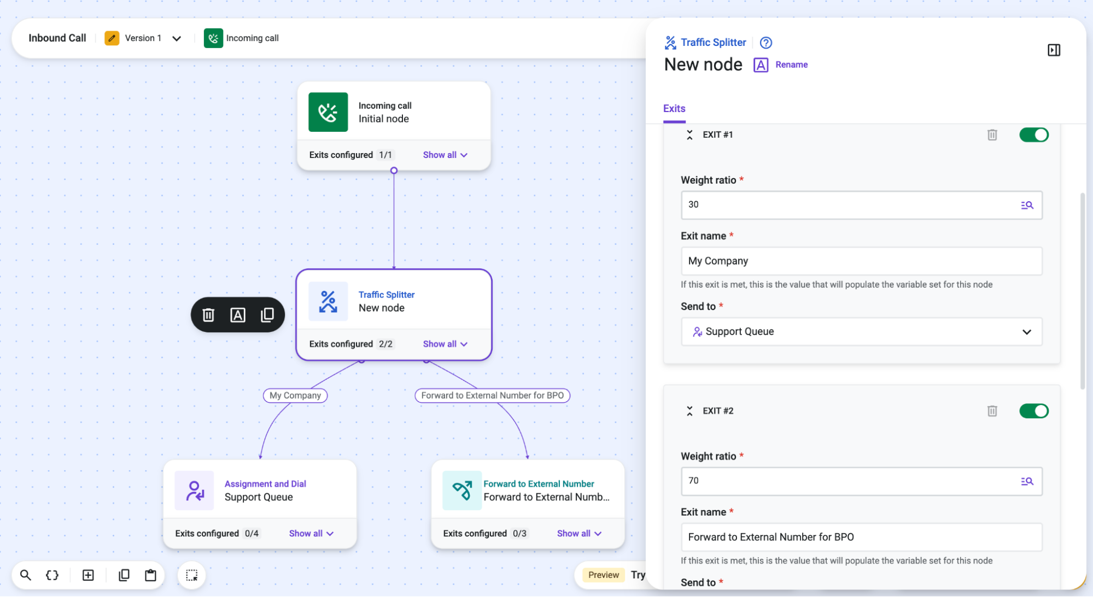The height and width of the screenshot is (597, 1093).
Task: Click the Rename link
Action: [x=791, y=65]
